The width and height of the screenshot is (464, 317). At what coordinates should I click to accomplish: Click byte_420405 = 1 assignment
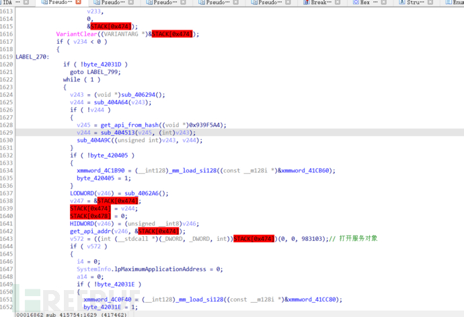pyautogui.click(x=104, y=178)
